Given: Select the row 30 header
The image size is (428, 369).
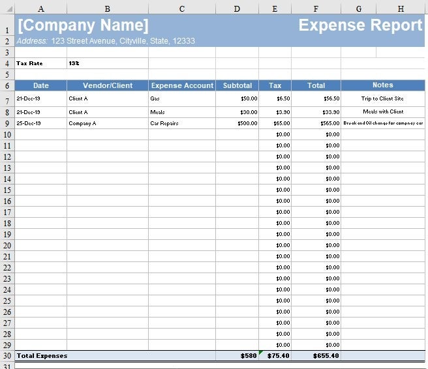Looking at the screenshot, I should click(7, 356).
